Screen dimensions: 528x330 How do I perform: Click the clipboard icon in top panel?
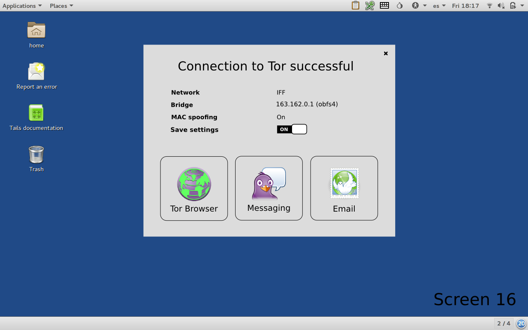(x=355, y=6)
